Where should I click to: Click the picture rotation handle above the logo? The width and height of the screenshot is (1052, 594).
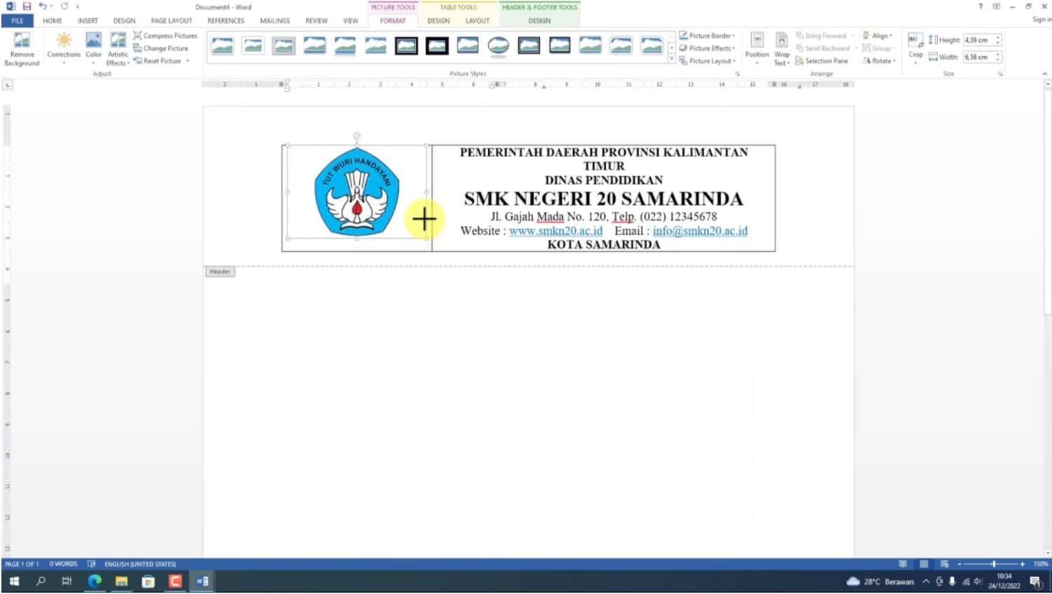click(x=357, y=135)
